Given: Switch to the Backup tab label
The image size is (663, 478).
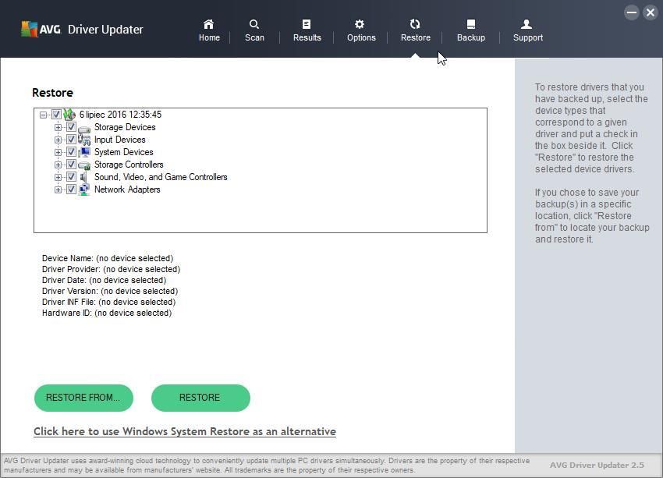Looking at the screenshot, I should pos(471,37).
